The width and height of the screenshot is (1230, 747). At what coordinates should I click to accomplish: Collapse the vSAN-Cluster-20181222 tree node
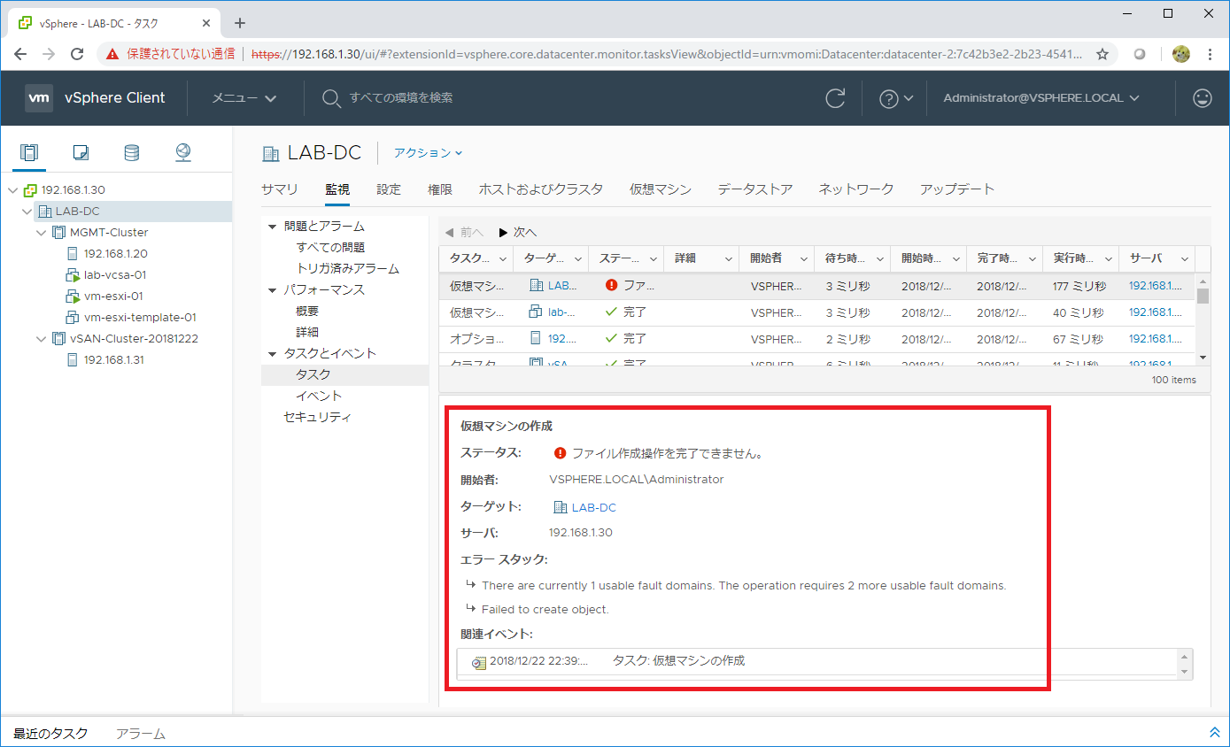pyautogui.click(x=41, y=339)
